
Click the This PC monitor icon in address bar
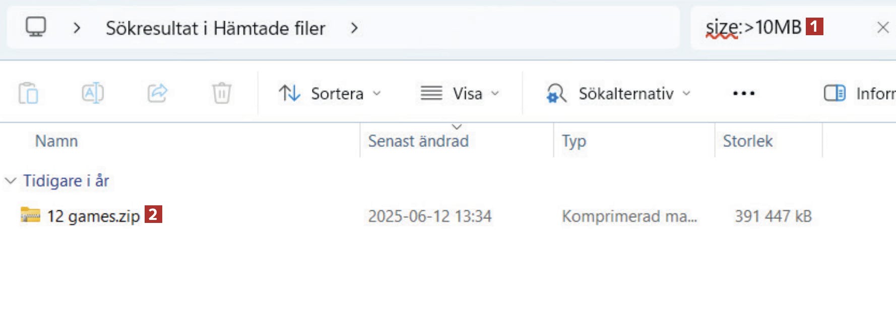pos(36,27)
